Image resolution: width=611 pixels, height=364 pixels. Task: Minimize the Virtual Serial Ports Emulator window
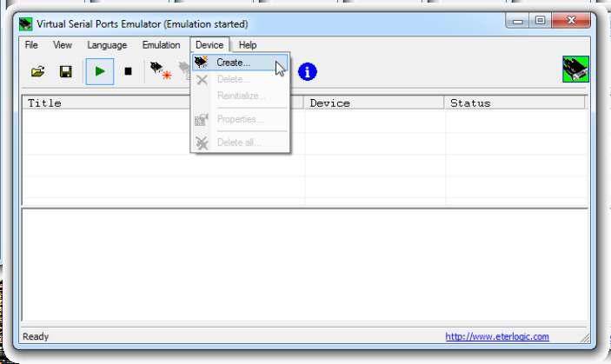click(517, 21)
